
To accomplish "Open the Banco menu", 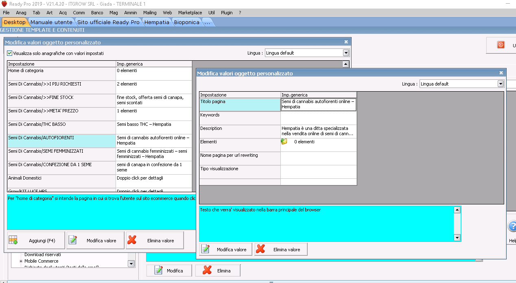I will [97, 13].
